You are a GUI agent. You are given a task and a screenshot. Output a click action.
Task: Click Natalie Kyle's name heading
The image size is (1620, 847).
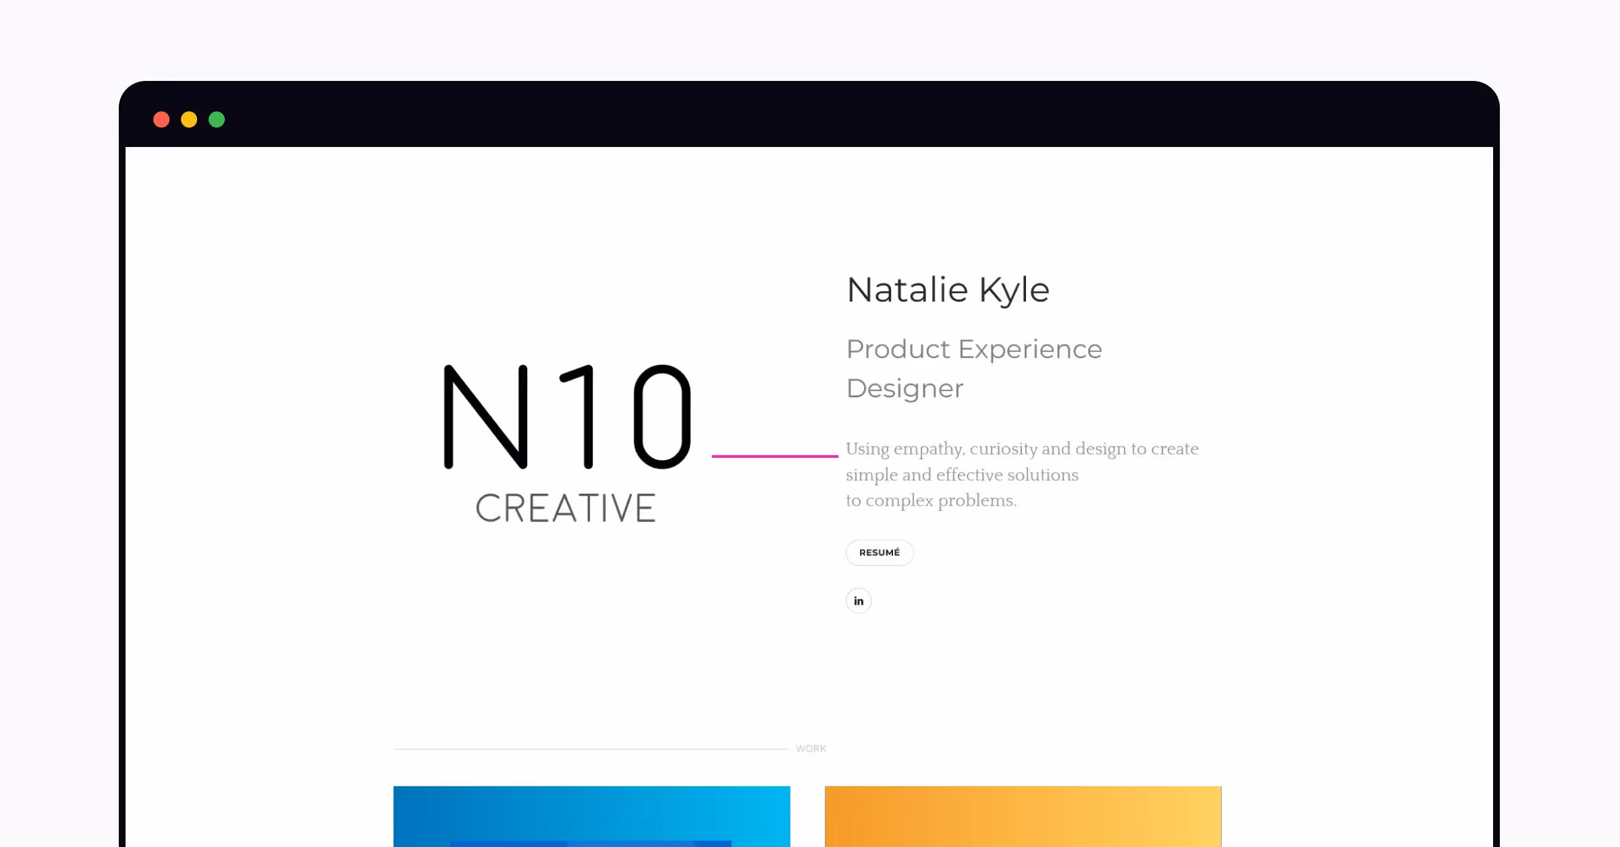(948, 289)
